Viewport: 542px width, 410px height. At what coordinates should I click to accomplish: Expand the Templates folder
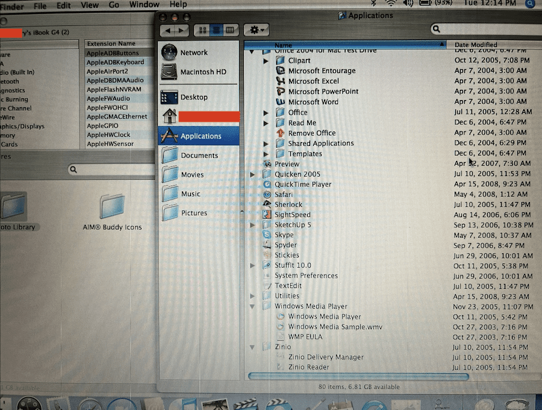[x=266, y=154]
